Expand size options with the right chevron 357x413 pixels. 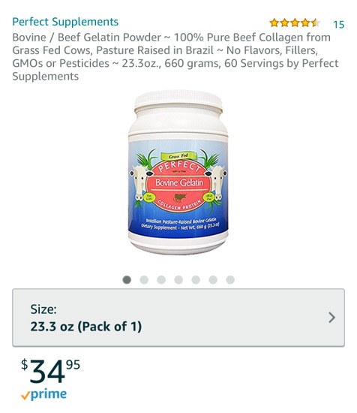tap(332, 318)
